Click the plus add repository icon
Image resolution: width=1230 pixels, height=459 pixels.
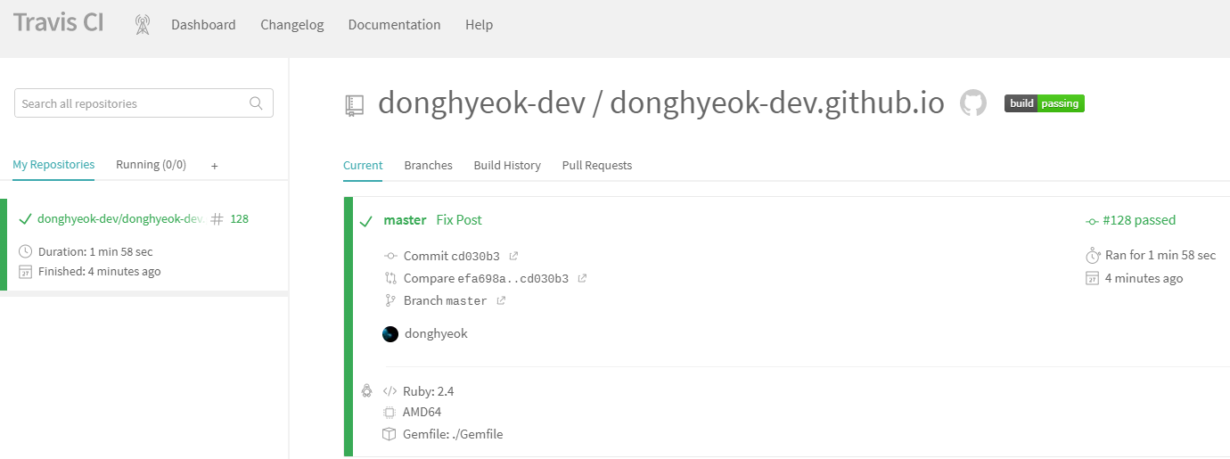click(x=215, y=166)
